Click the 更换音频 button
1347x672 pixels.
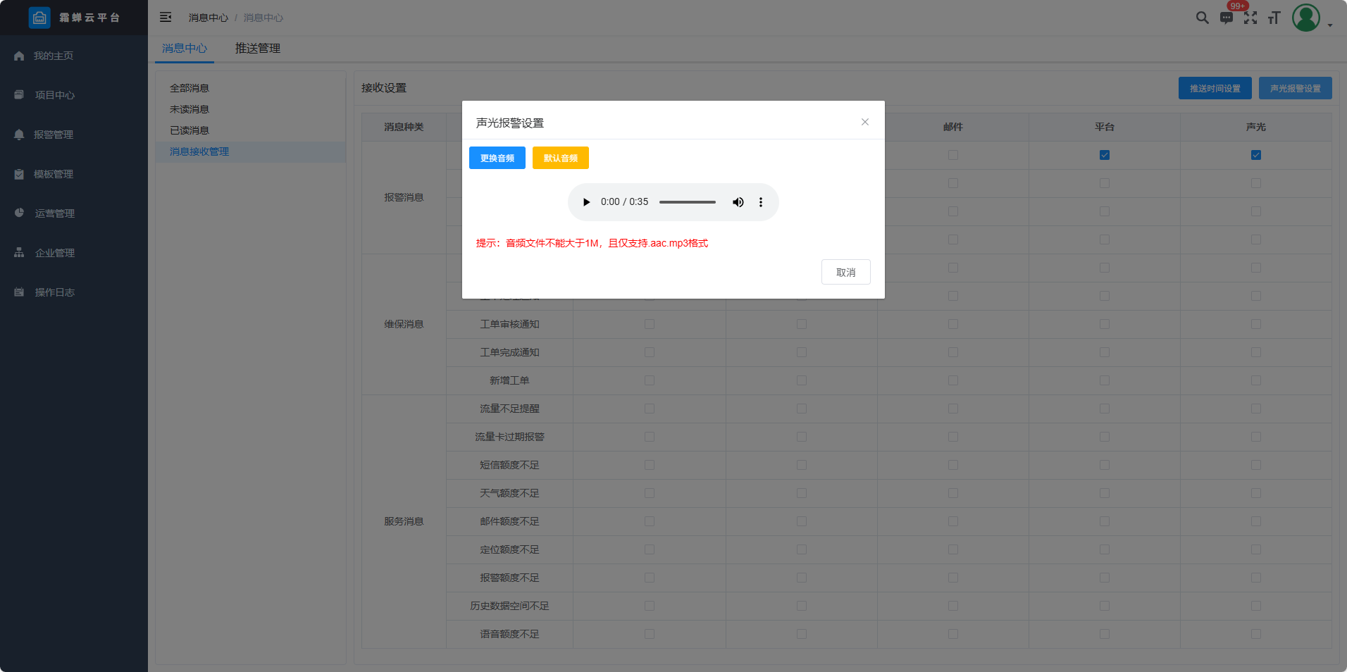pyautogui.click(x=497, y=158)
